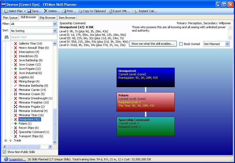Click skill tree scrollbar down arrow
The image size is (235, 163).
(55, 142)
